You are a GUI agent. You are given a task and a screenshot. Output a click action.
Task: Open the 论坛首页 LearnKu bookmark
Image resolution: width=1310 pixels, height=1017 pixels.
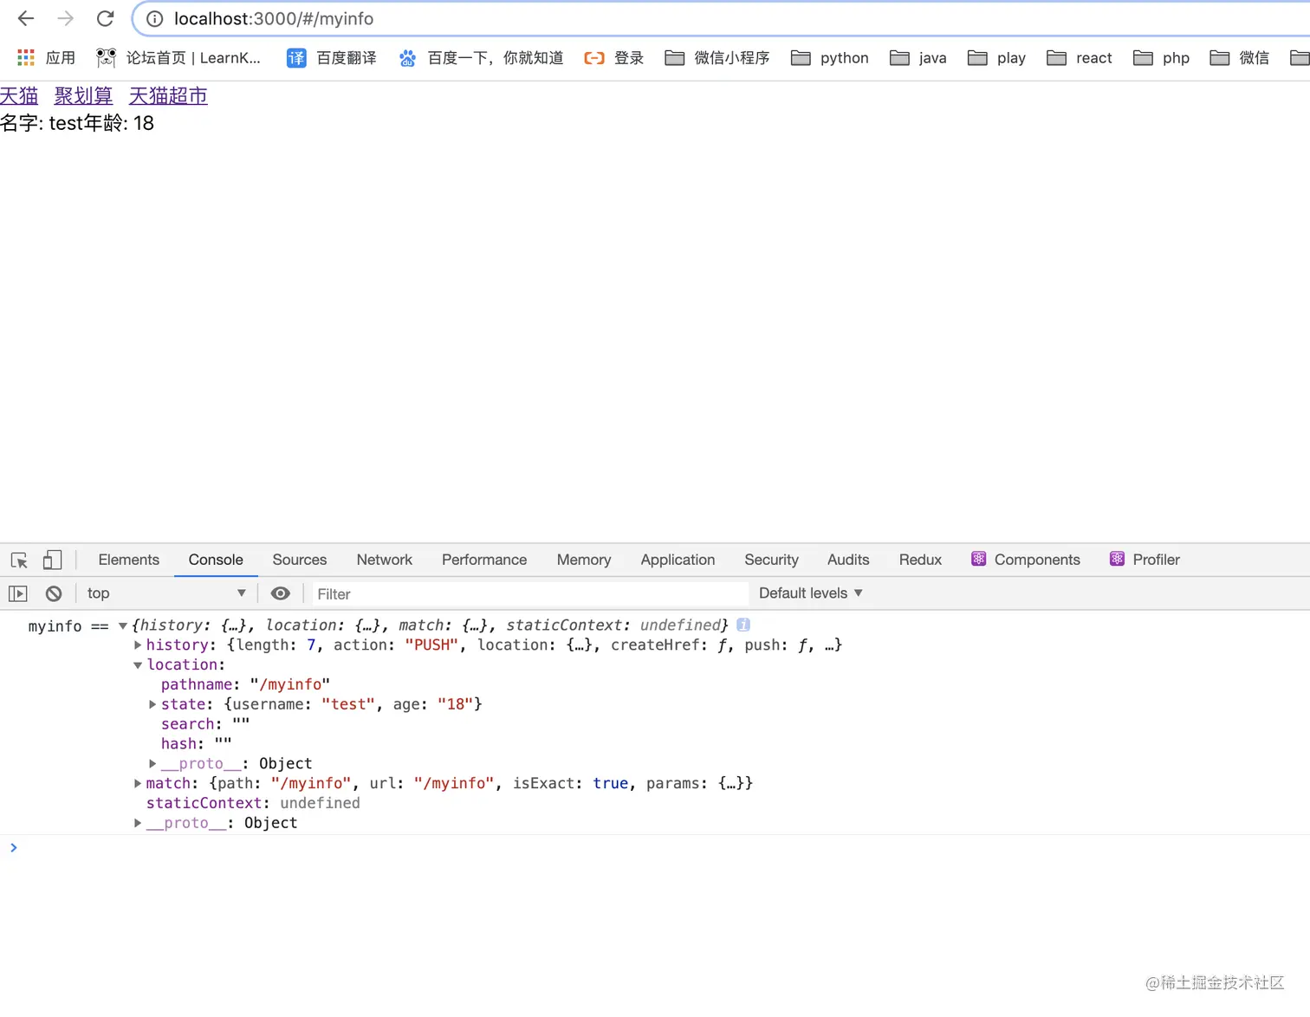pyautogui.click(x=178, y=58)
